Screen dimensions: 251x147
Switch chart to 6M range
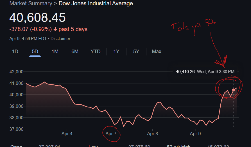pyautogui.click(x=75, y=52)
